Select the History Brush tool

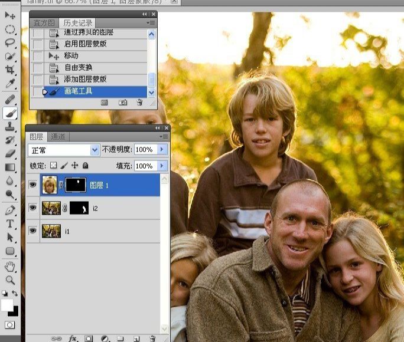pos(10,140)
